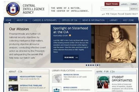Image resolution: width=139 pixels, height=92 pixels.
Task: Select the third carousel dot
Action: coord(91,65)
